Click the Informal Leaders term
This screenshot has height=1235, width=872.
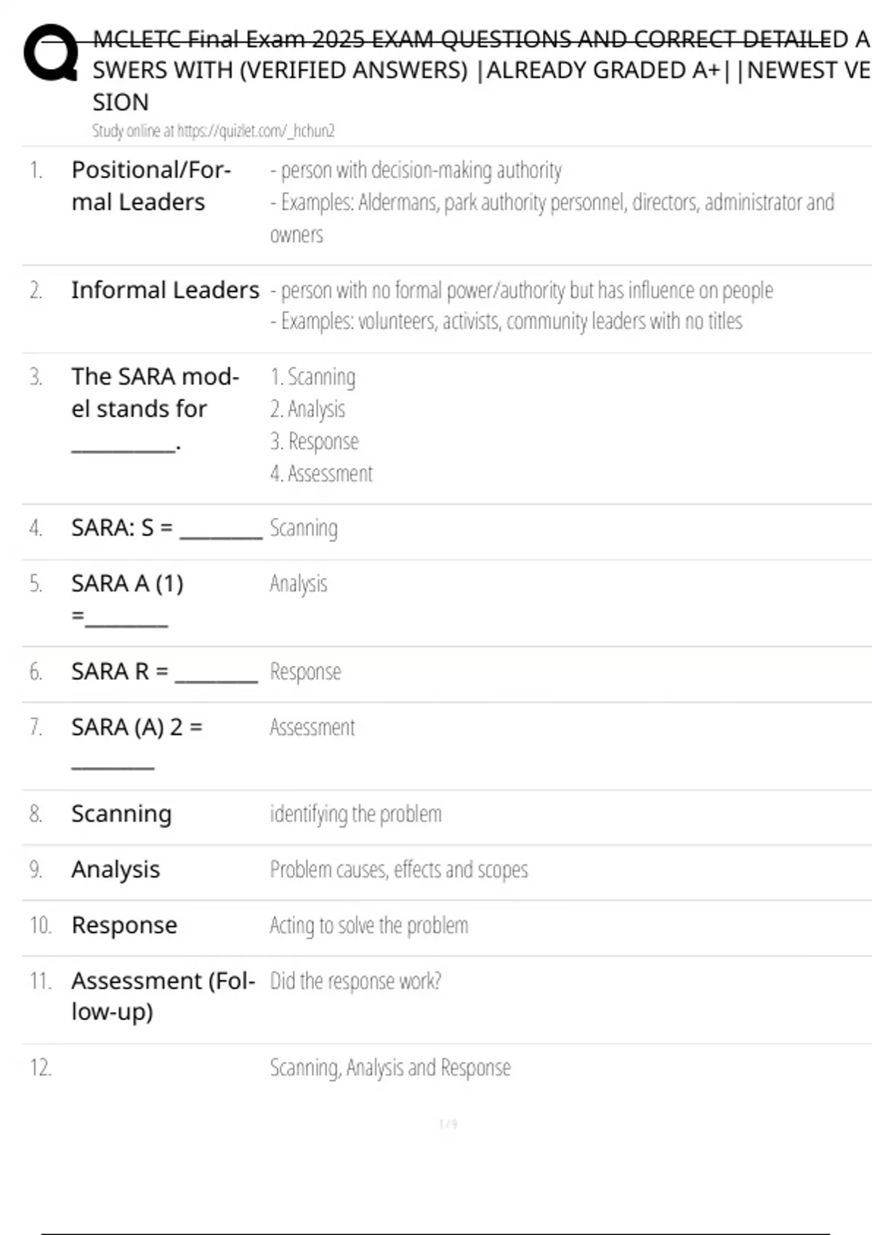click(165, 290)
